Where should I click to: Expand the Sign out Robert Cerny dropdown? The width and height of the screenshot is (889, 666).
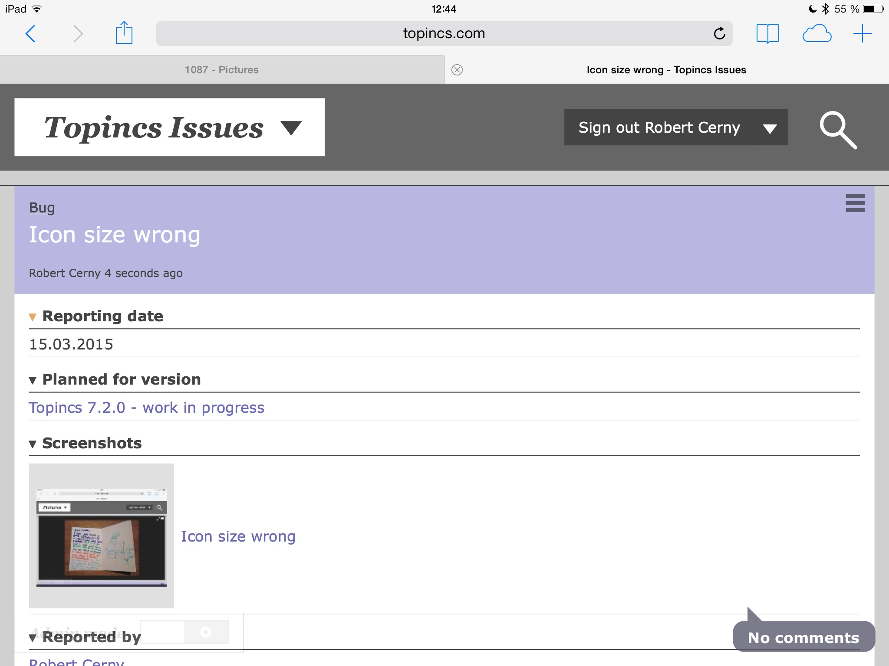pos(770,129)
